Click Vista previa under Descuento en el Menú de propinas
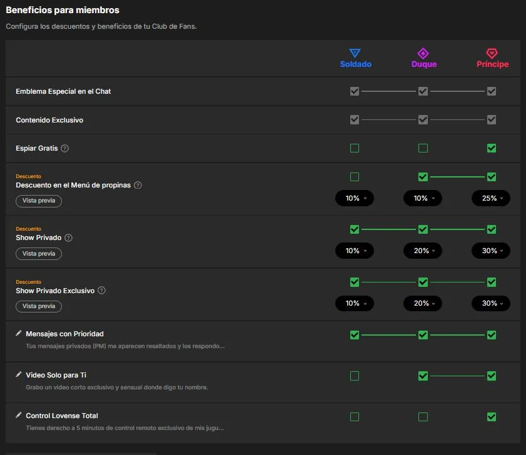526x455 pixels. (x=39, y=201)
